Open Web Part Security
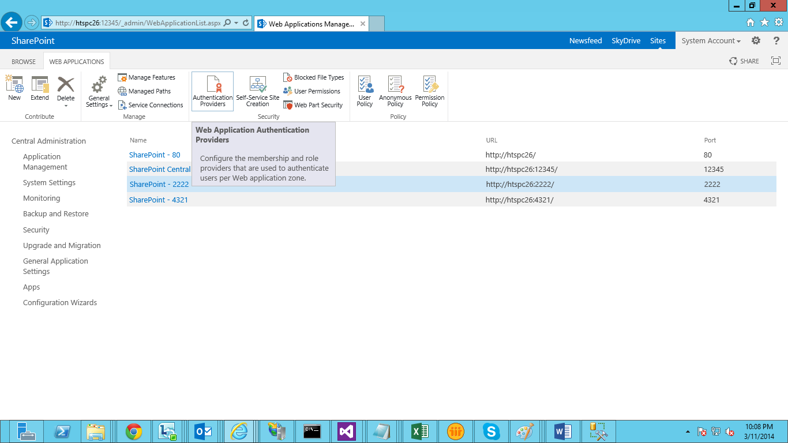The image size is (788, 443). pos(313,105)
